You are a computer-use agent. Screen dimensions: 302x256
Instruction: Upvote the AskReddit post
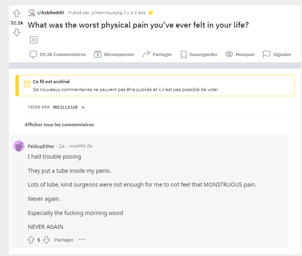click(17, 13)
